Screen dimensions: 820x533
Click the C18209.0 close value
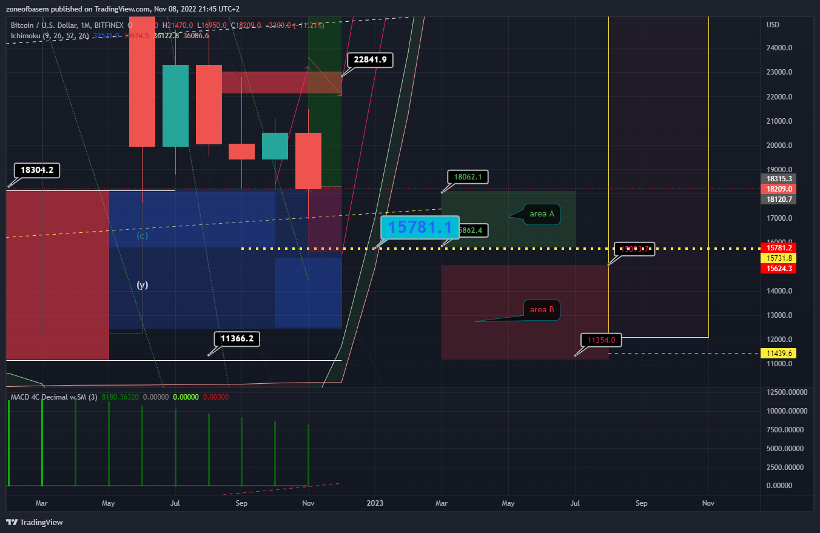pos(246,25)
